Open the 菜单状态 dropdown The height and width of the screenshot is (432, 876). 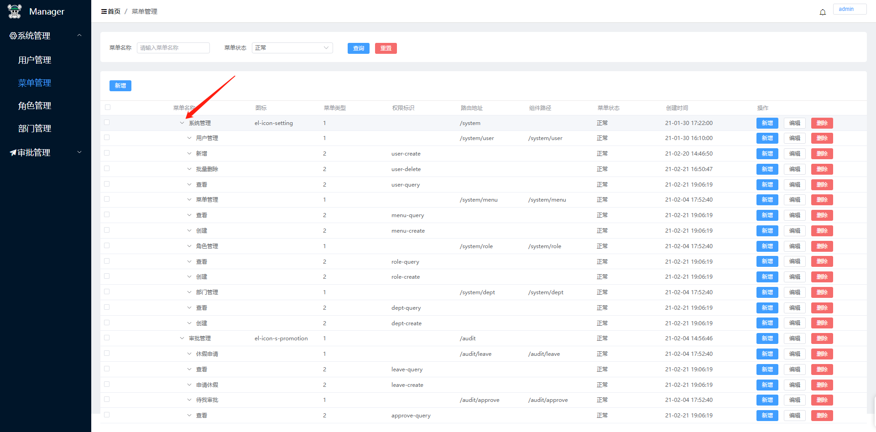coord(292,48)
